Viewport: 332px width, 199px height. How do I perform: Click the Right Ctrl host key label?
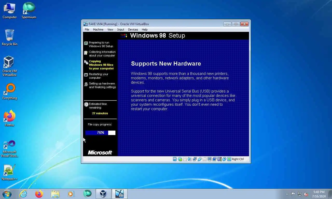point(238,159)
